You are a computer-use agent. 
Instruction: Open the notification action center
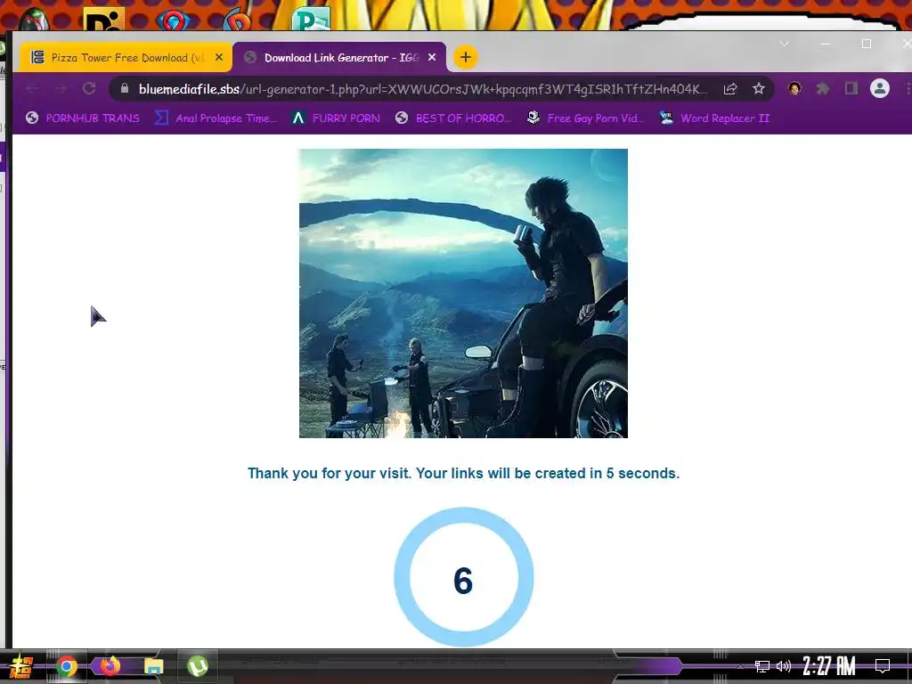point(883,666)
